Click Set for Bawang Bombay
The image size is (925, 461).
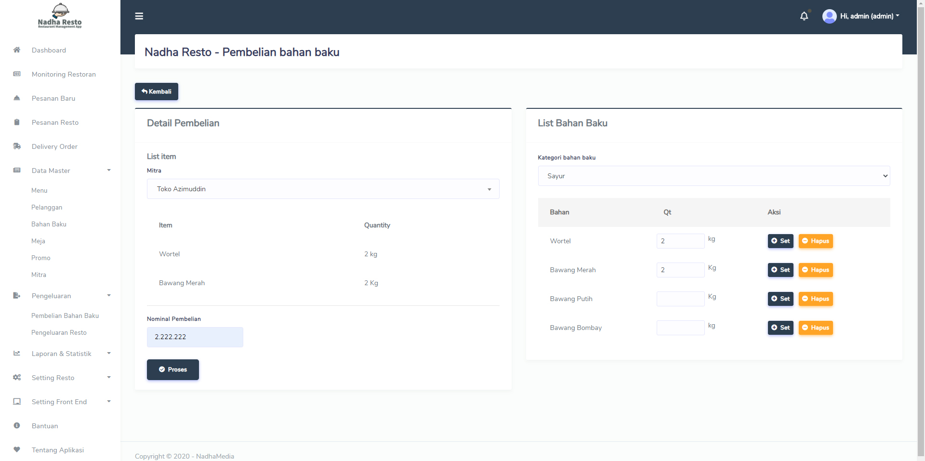coord(780,328)
